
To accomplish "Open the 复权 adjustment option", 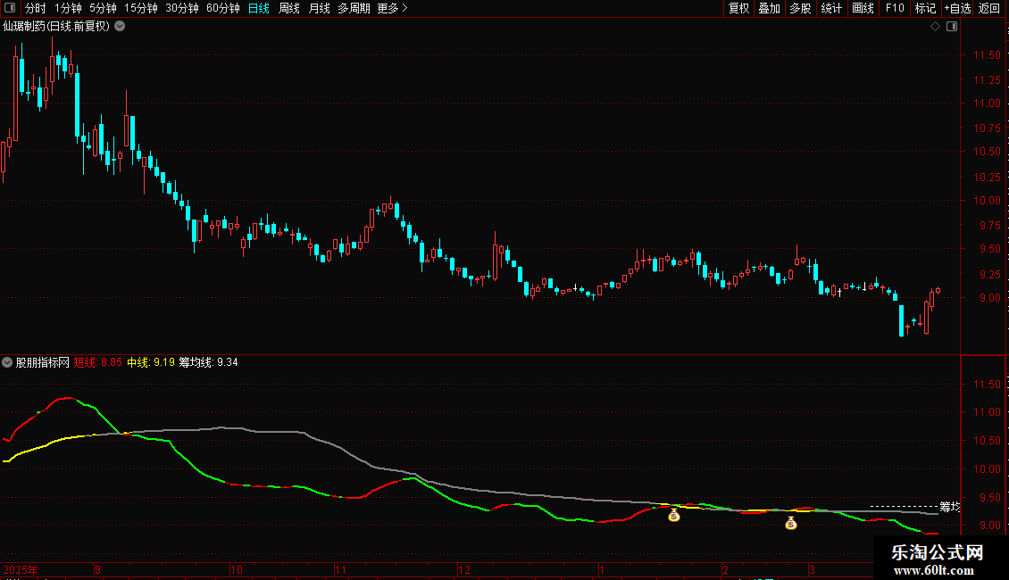I will pos(738,8).
